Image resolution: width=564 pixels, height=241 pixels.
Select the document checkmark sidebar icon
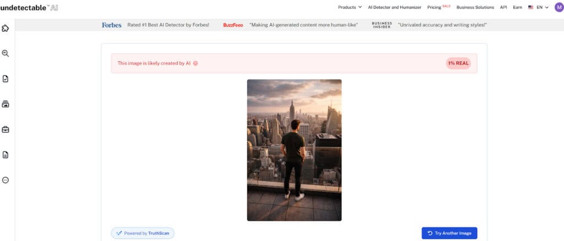coord(6,79)
